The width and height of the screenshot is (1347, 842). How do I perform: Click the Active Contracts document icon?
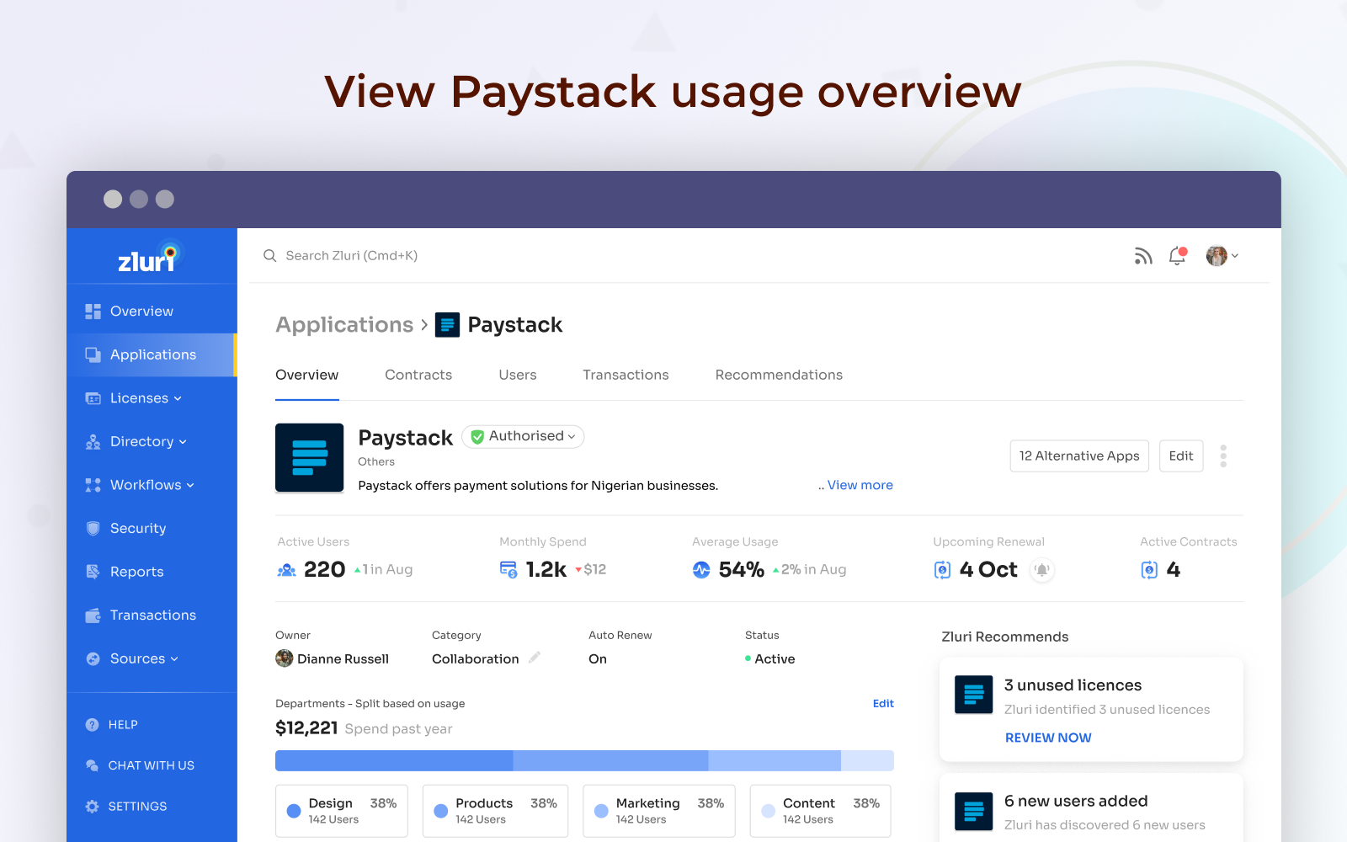click(x=1149, y=570)
